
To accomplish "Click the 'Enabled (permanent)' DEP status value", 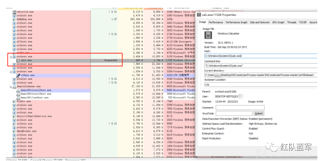I will 260,119.
